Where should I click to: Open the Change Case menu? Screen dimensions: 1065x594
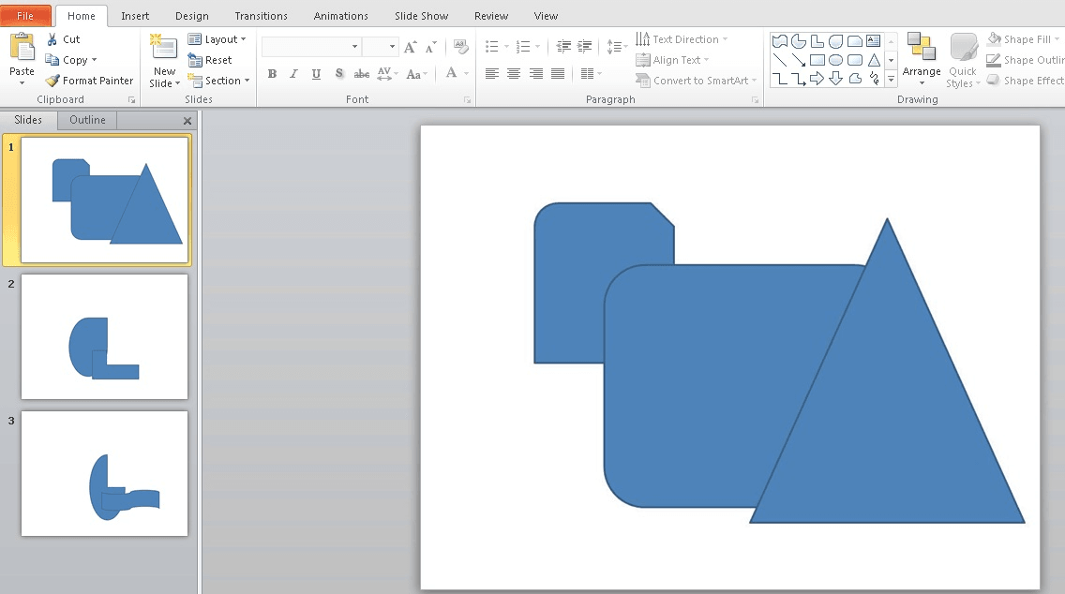click(416, 74)
